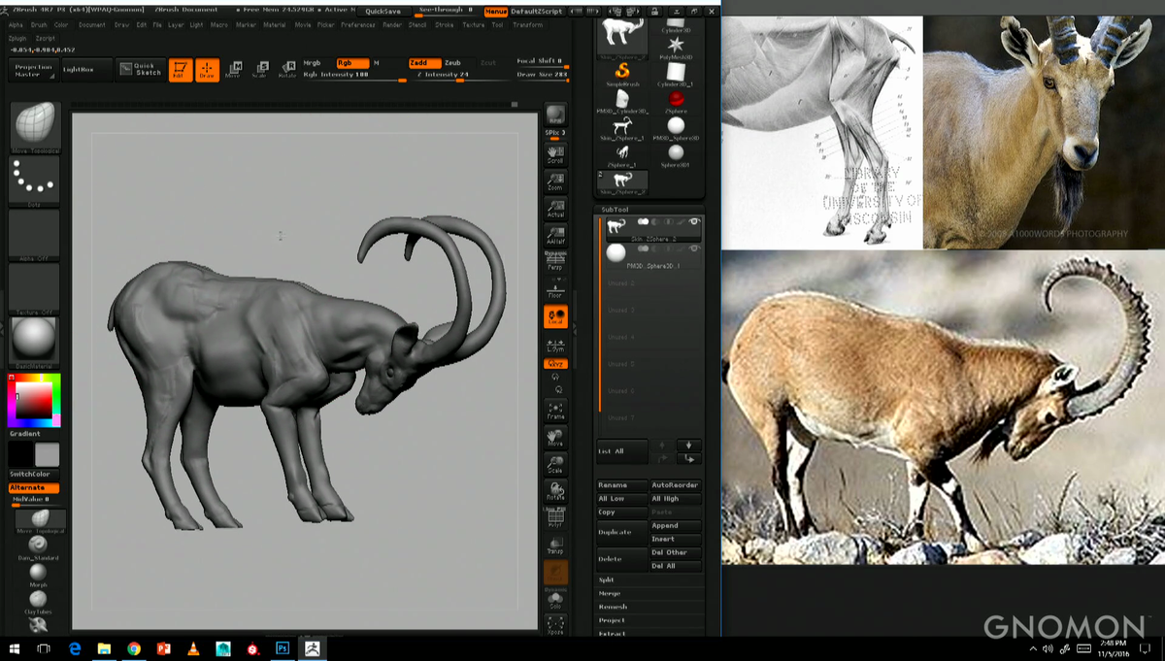The height and width of the screenshot is (661, 1165).
Task: Disable Edit mode in the top shelf
Action: pyautogui.click(x=180, y=68)
